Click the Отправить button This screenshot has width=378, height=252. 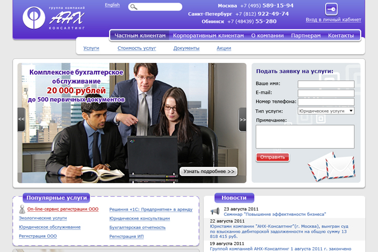coord(272,157)
